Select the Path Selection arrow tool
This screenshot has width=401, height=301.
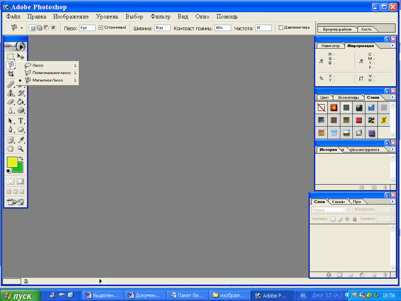point(11,121)
